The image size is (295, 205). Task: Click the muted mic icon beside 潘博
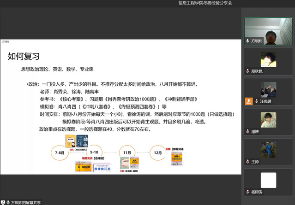tap(247, 131)
